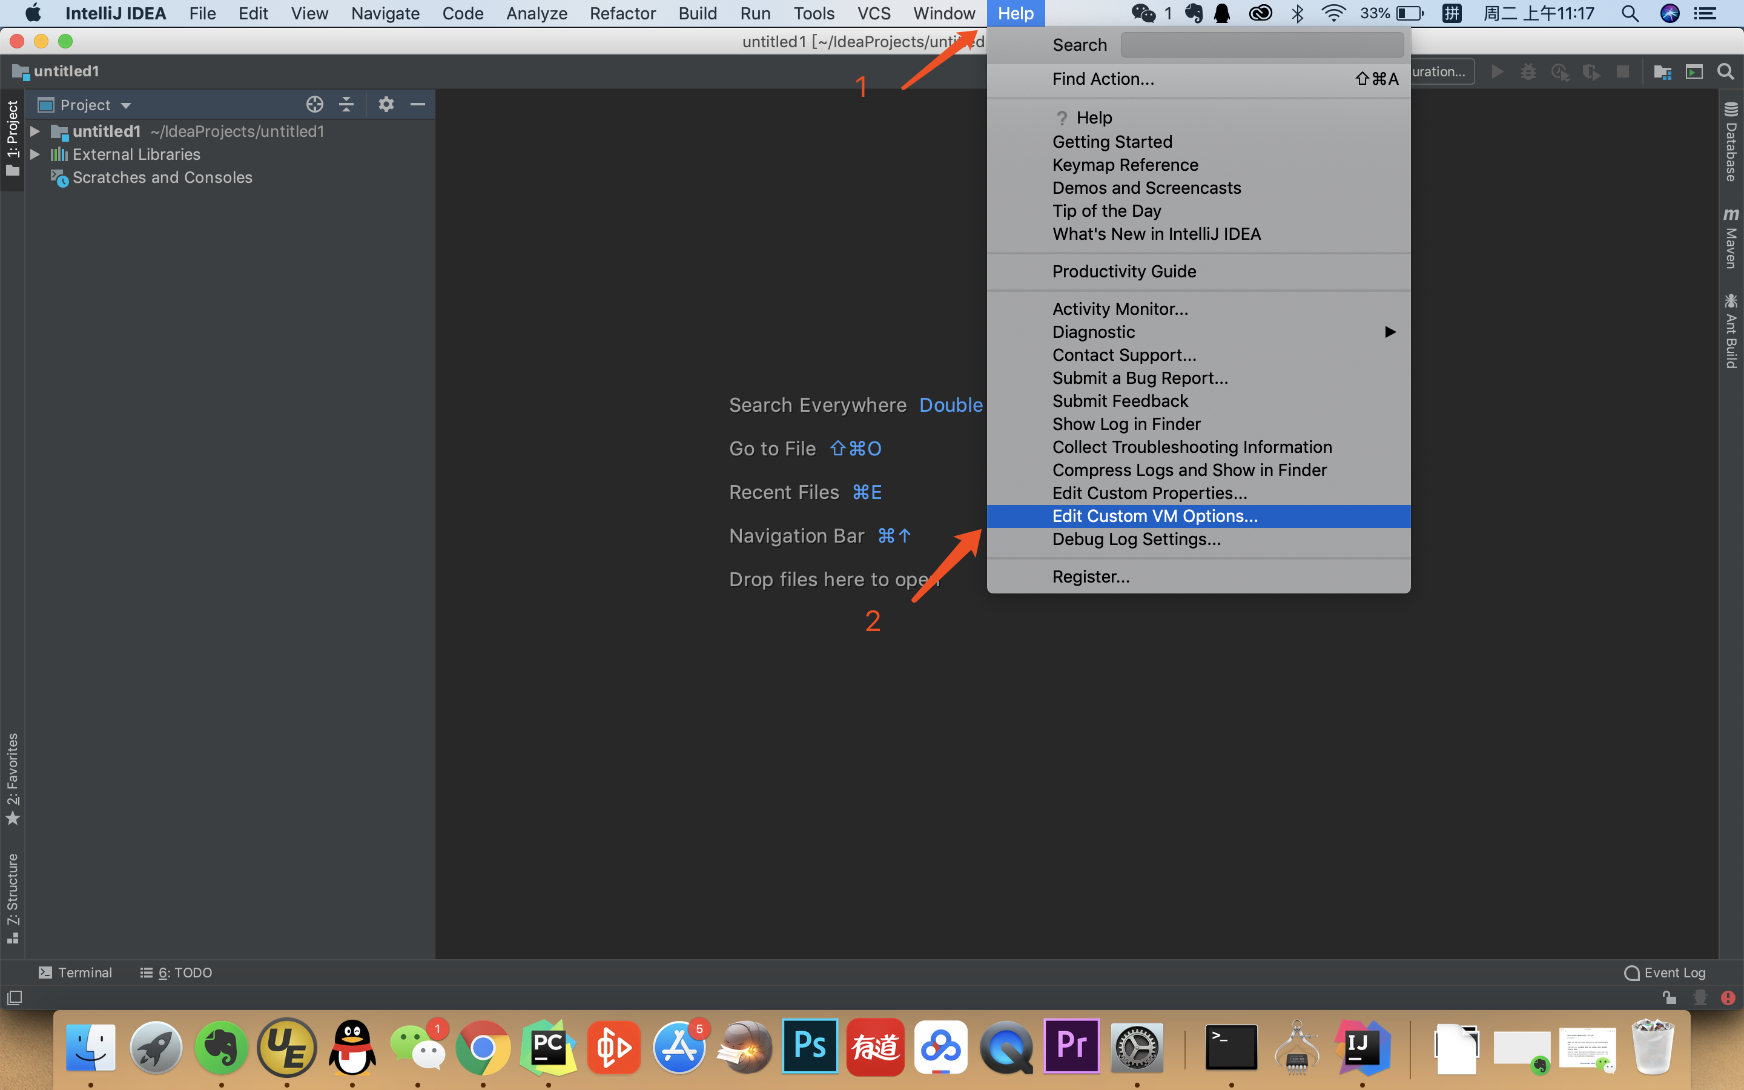The height and width of the screenshot is (1090, 1744).
Task: Click the tool window quick-access icon at bottom-left
Action: (x=15, y=998)
